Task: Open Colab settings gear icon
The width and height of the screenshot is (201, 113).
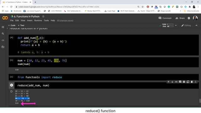Action: pyautogui.click(x=189, y=18)
